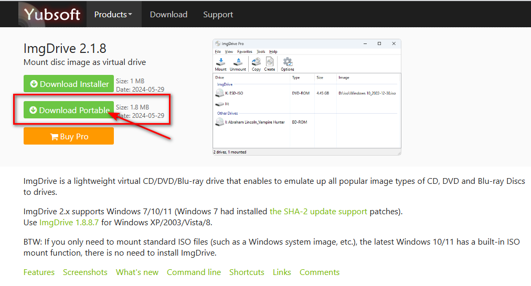This screenshot has height=286, width=531.
Task: Open the Products dropdown menu
Action: click(113, 15)
